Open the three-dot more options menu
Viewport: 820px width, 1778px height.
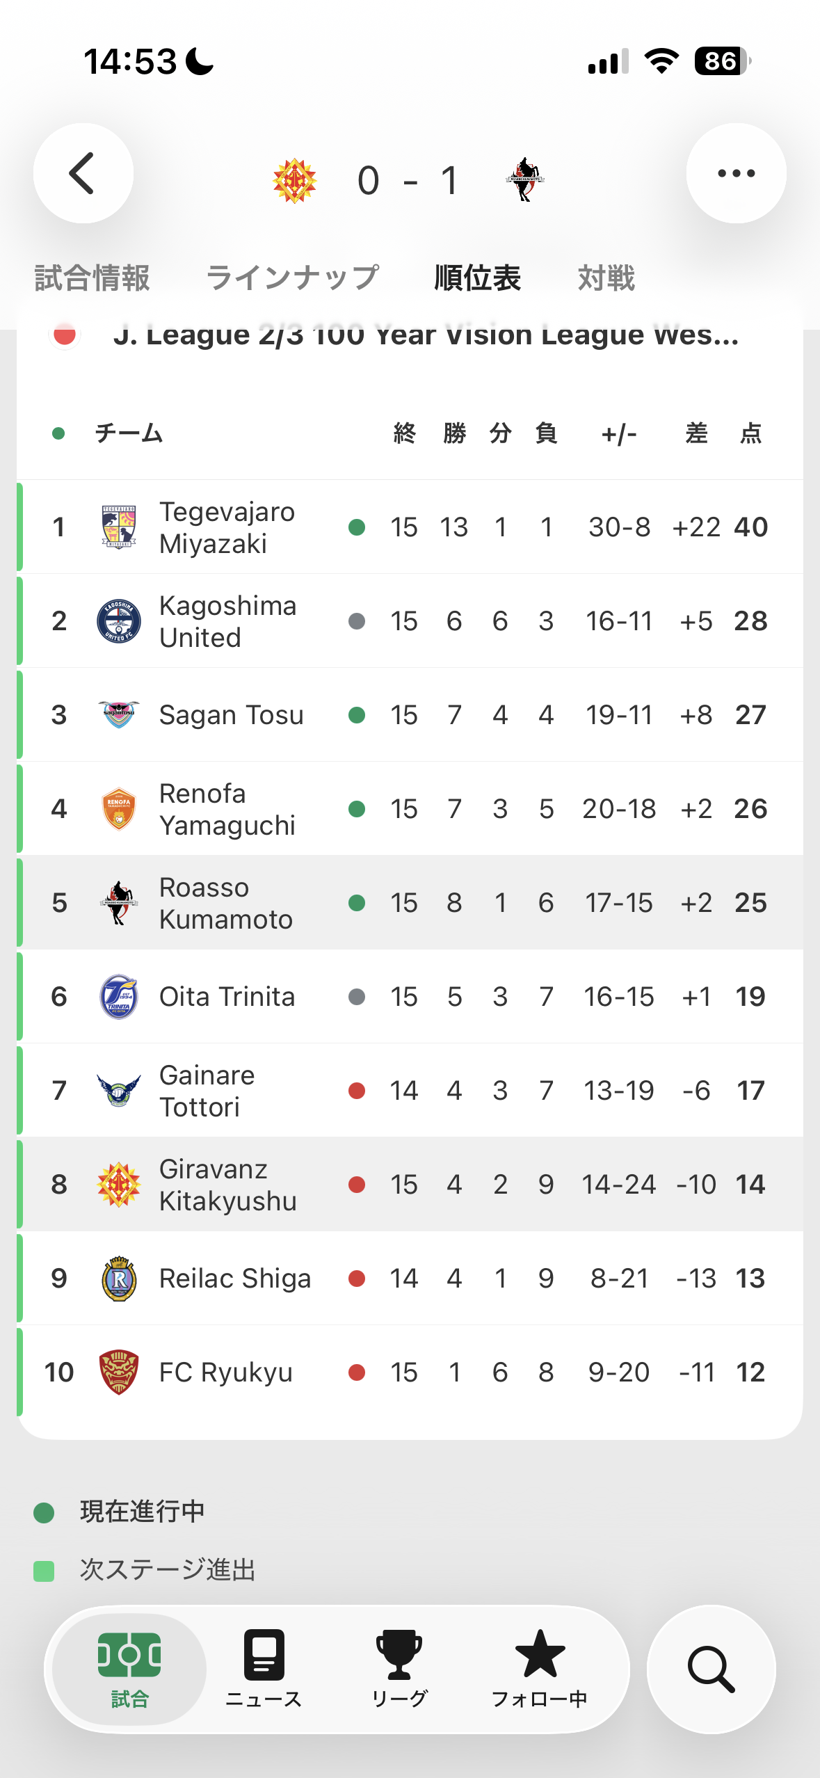pos(736,173)
